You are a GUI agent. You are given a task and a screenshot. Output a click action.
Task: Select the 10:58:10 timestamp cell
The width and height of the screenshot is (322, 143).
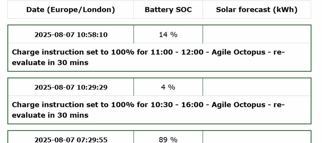click(71, 34)
